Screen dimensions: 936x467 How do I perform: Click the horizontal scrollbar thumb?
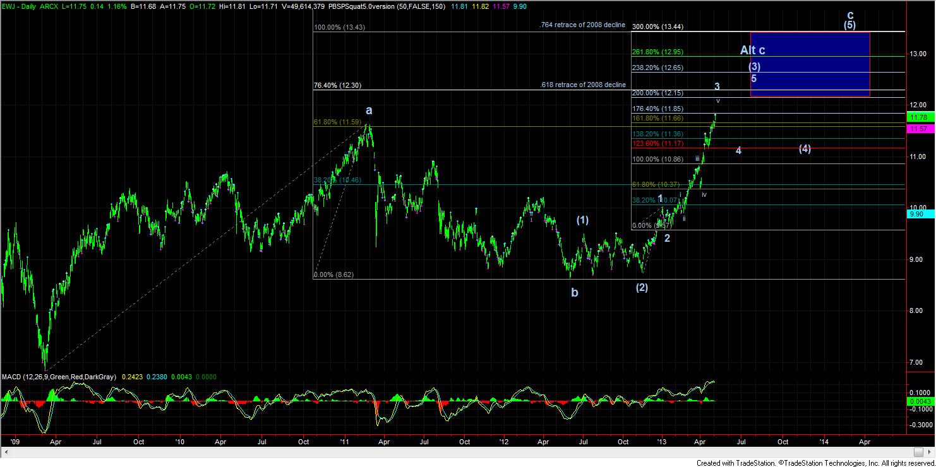(x=920, y=452)
